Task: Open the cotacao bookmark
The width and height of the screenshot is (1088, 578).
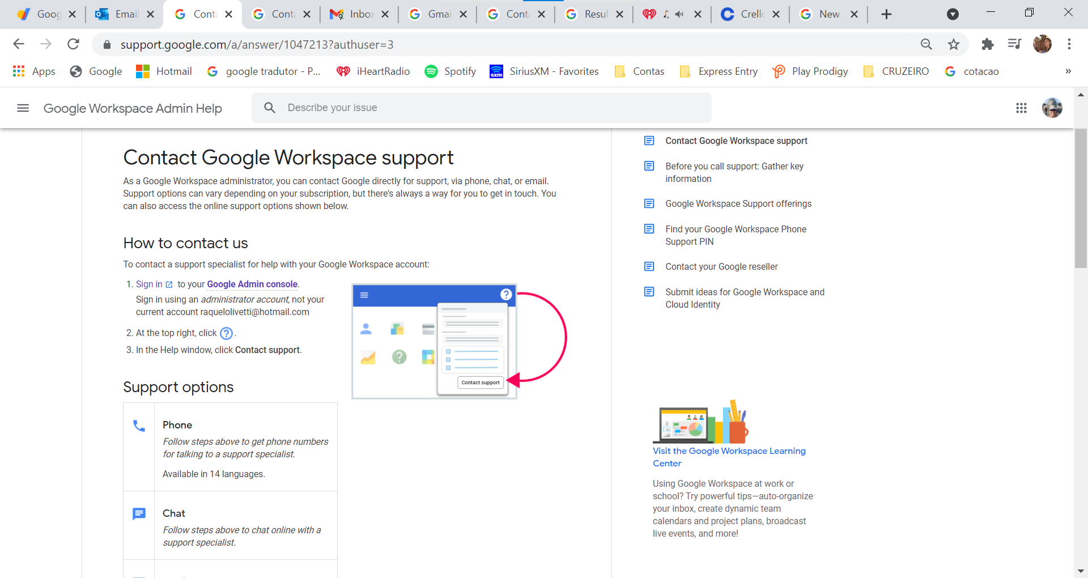Action: pyautogui.click(x=972, y=71)
